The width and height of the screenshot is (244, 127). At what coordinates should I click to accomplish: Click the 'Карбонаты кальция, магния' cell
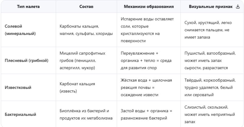pyautogui.click(x=86, y=30)
